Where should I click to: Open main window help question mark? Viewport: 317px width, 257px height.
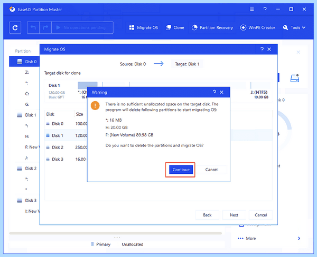[265, 9]
